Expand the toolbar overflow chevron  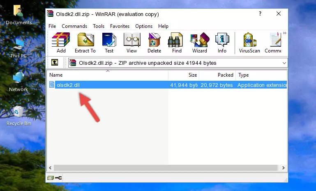(x=284, y=33)
